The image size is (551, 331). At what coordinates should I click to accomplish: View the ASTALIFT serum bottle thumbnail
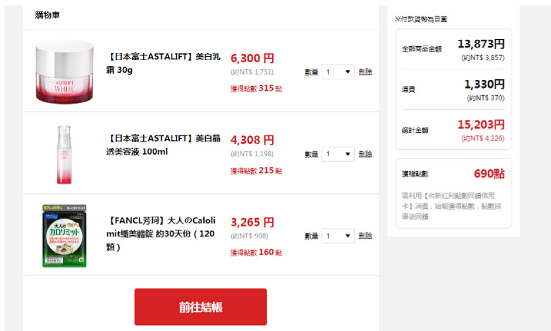(64, 155)
